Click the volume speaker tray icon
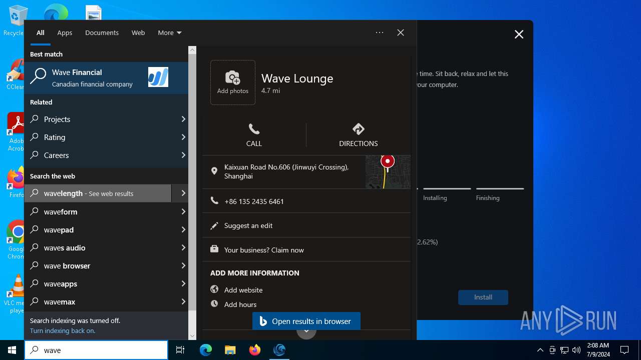This screenshot has height=360, width=641. point(576,350)
